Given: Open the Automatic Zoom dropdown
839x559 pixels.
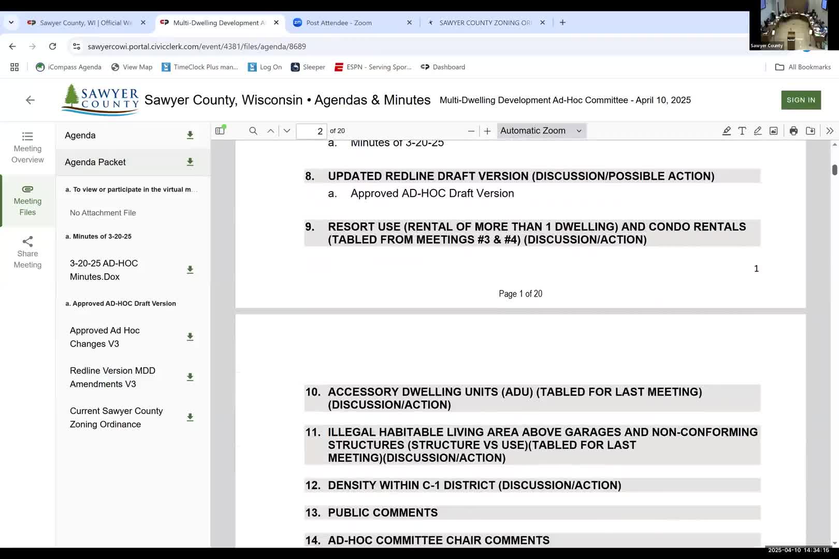Looking at the screenshot, I should coord(541,131).
